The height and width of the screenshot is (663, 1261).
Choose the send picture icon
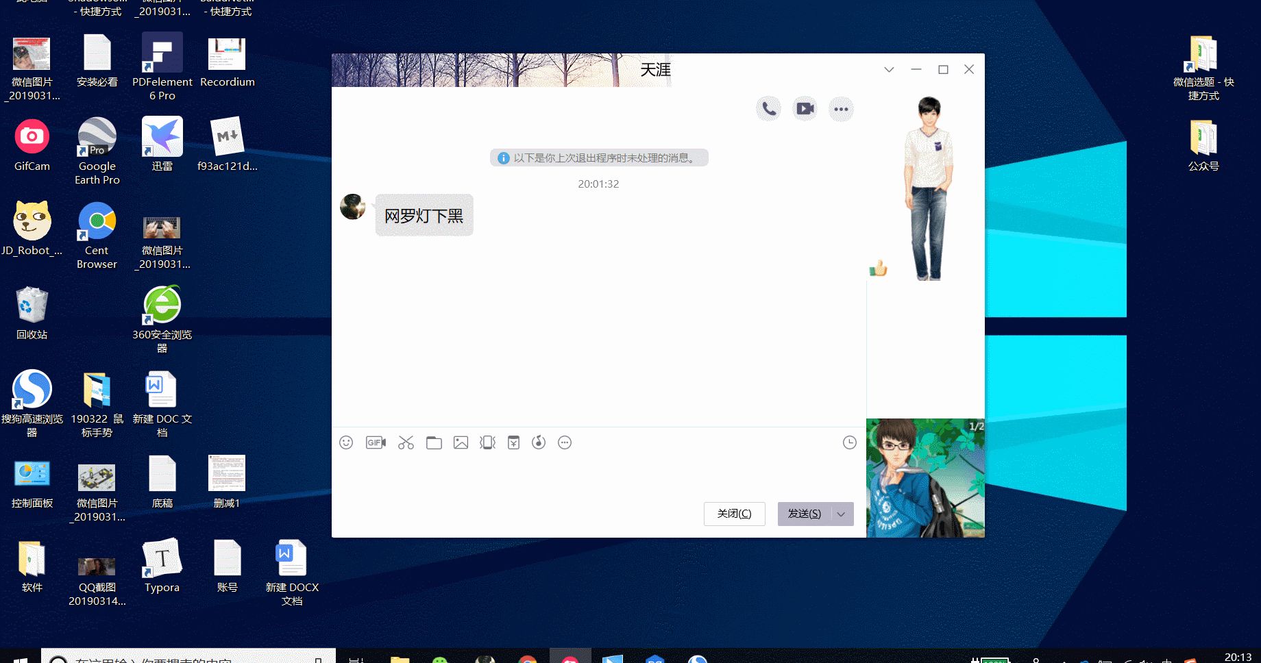[461, 442]
